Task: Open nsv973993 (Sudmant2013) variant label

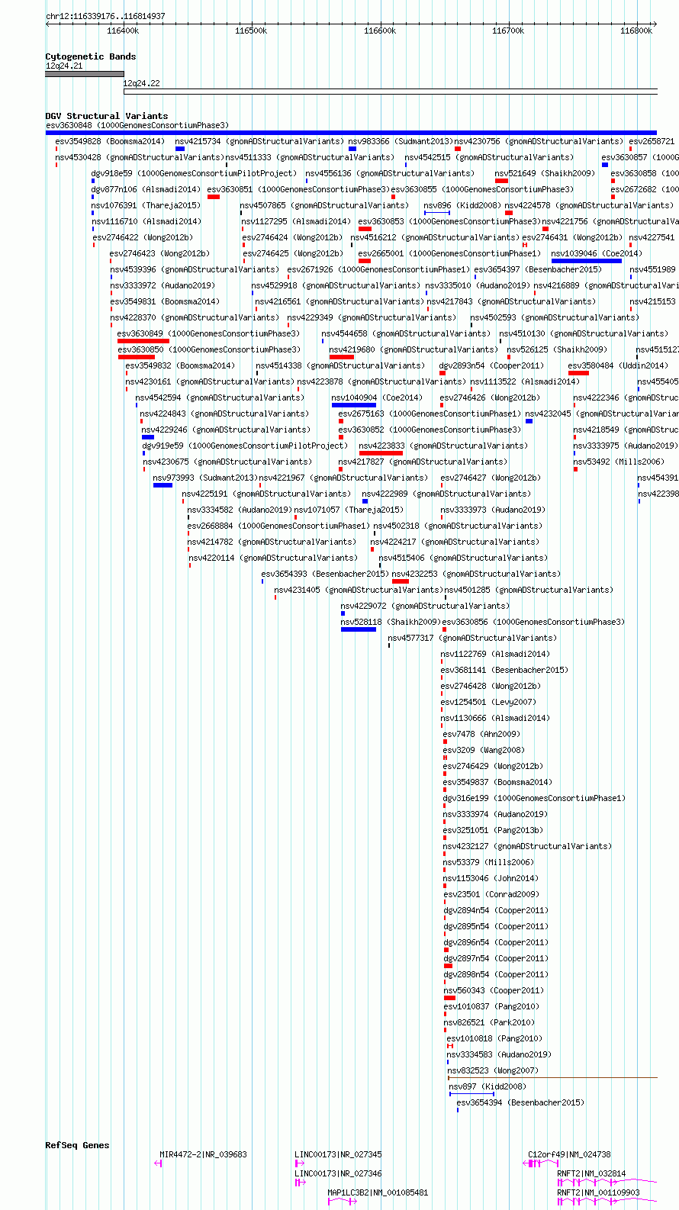Action: 205,478
